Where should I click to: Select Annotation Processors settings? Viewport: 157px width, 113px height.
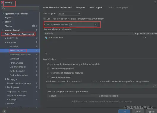(20, 55)
